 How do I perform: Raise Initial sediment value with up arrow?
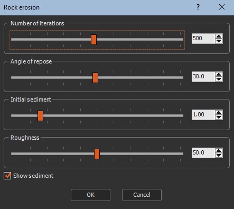tap(219, 113)
